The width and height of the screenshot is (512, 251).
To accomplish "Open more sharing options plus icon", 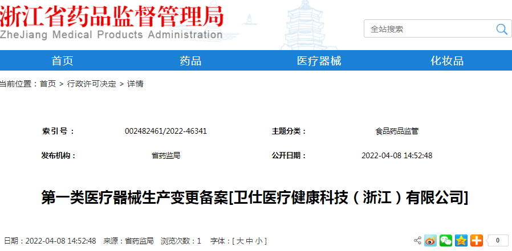I will [x=477, y=241].
